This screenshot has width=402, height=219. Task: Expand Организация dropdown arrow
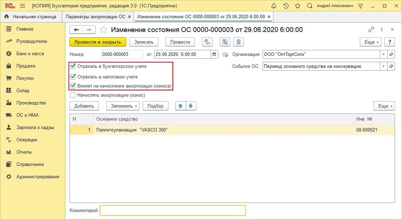tap(383, 54)
